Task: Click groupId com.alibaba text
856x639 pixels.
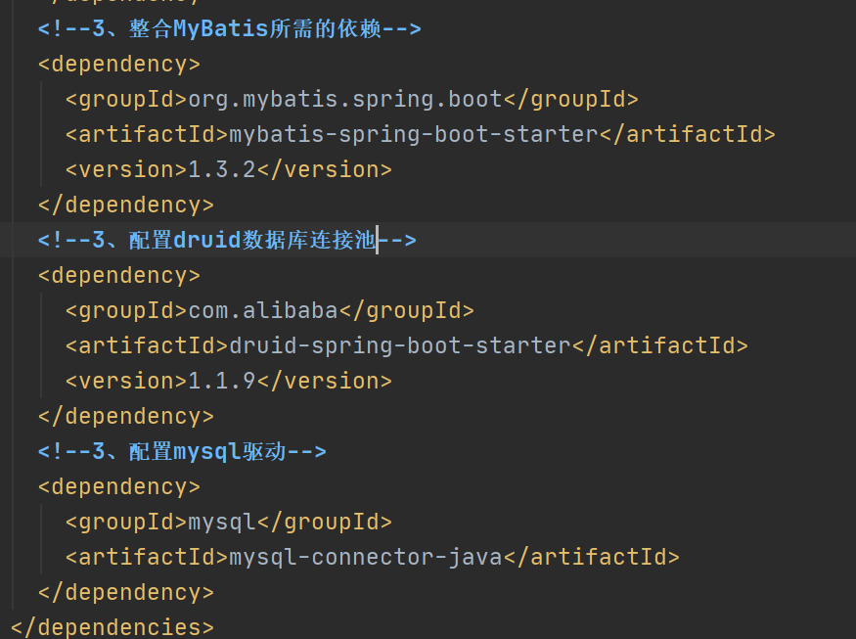Action: pyautogui.click(x=263, y=311)
